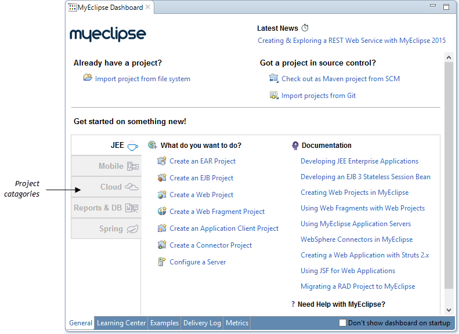459x334 pixels.
Task: Open Using JSF for Web Applications link
Action: point(348,271)
